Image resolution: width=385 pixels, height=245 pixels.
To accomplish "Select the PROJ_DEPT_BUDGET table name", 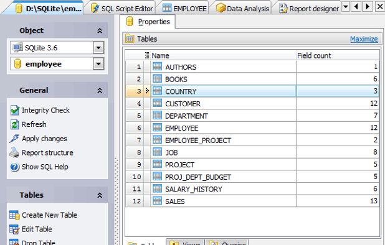I will point(198,177).
